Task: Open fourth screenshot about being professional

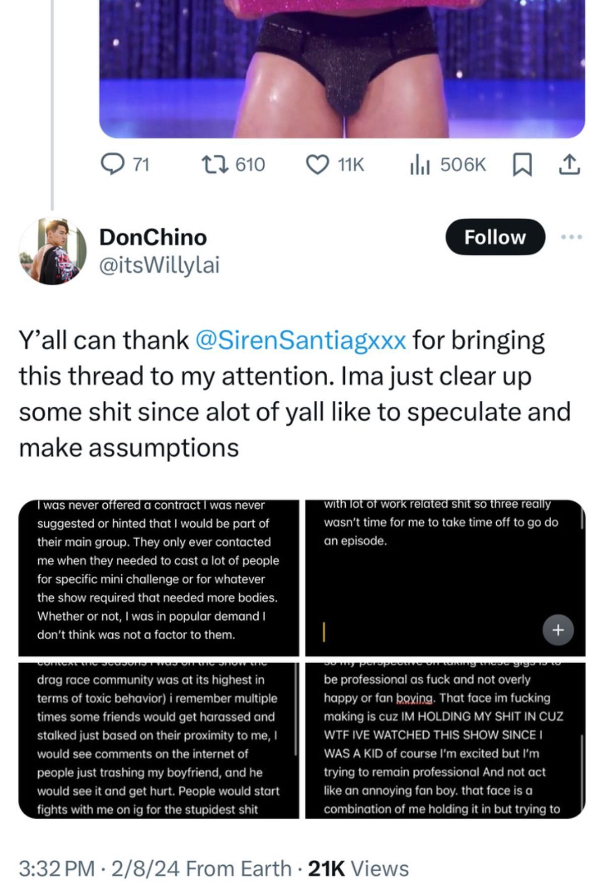Action: pyautogui.click(x=445, y=740)
